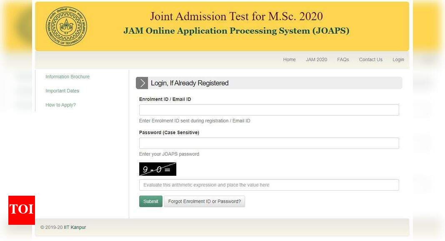Navigate to Contact Us
445x241 pixels.
click(370, 59)
